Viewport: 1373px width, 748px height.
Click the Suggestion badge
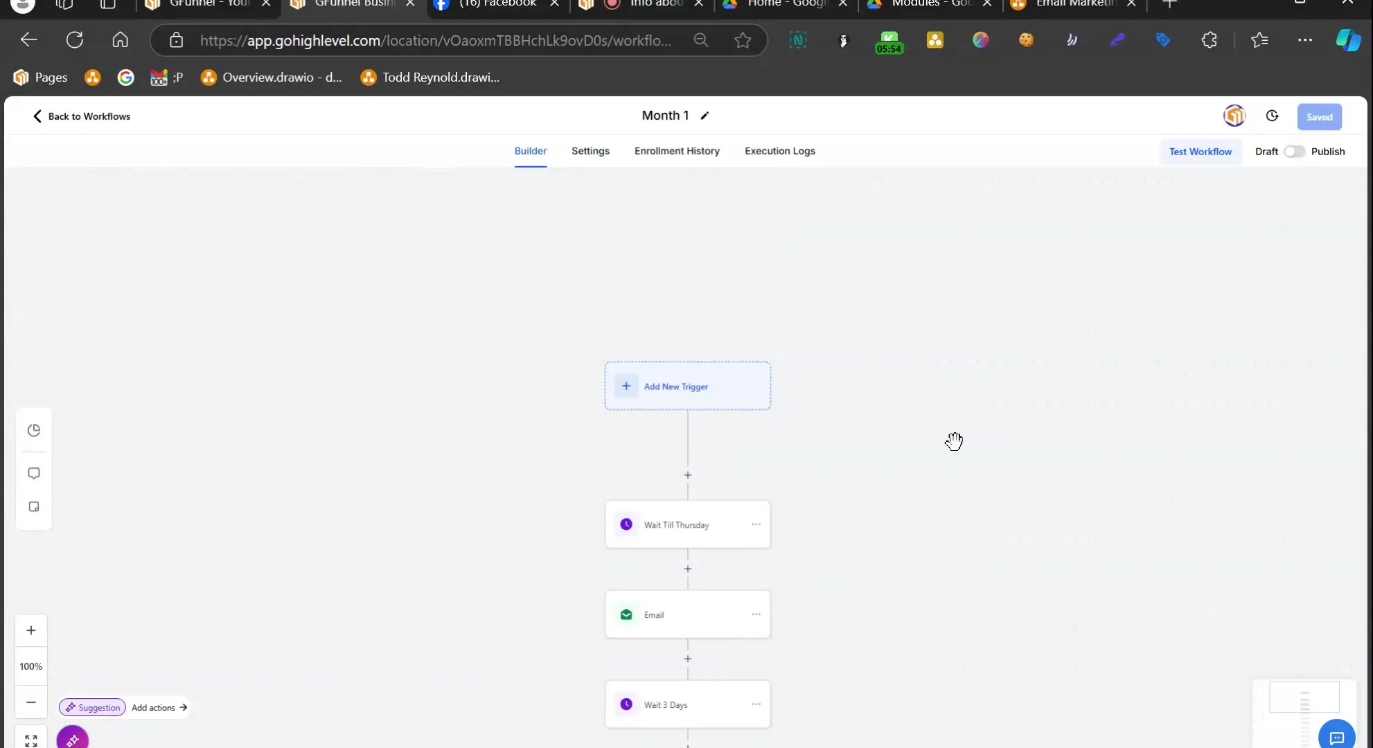pos(92,707)
